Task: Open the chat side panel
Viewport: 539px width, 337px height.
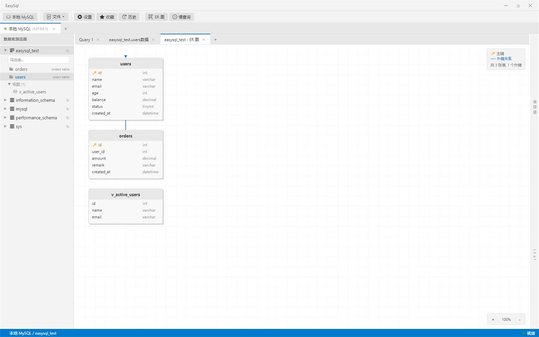Action: click(535, 254)
